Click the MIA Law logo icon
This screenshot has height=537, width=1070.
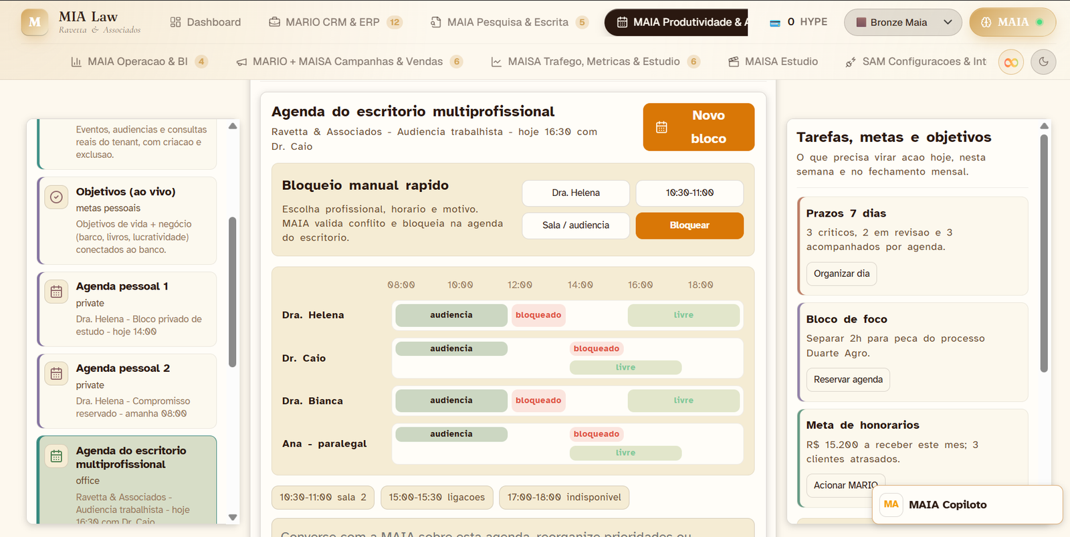coord(35,22)
